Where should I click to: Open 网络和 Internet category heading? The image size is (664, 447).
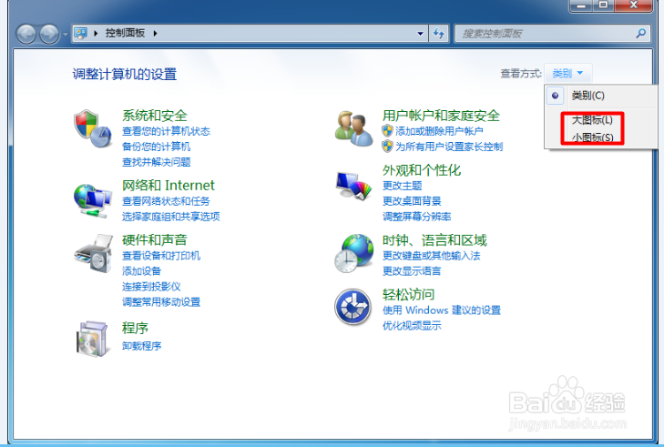(x=169, y=186)
